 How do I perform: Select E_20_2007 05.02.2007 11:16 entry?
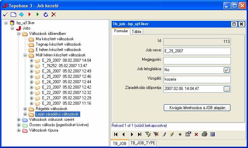coord(67,103)
